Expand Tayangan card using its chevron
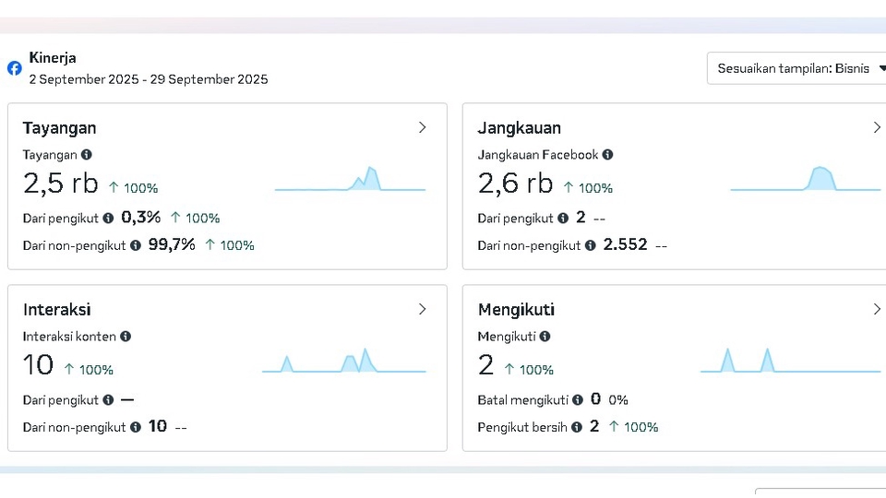The width and height of the screenshot is (886, 498). (x=423, y=127)
